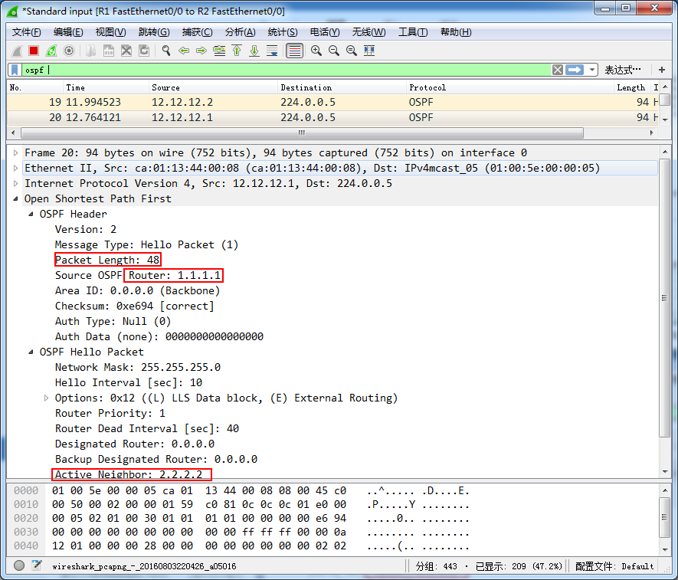Image resolution: width=678 pixels, height=580 pixels.
Task: Collapse the OSPF Header subtree
Action: pos(31,214)
